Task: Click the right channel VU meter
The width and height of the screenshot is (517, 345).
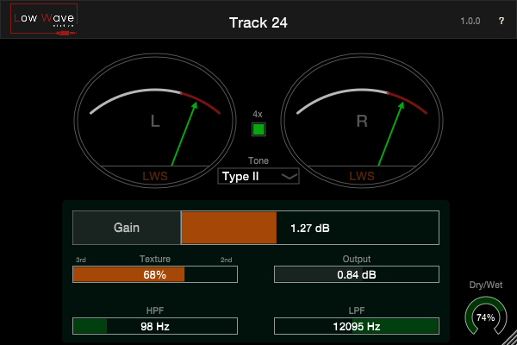Action: [x=362, y=121]
